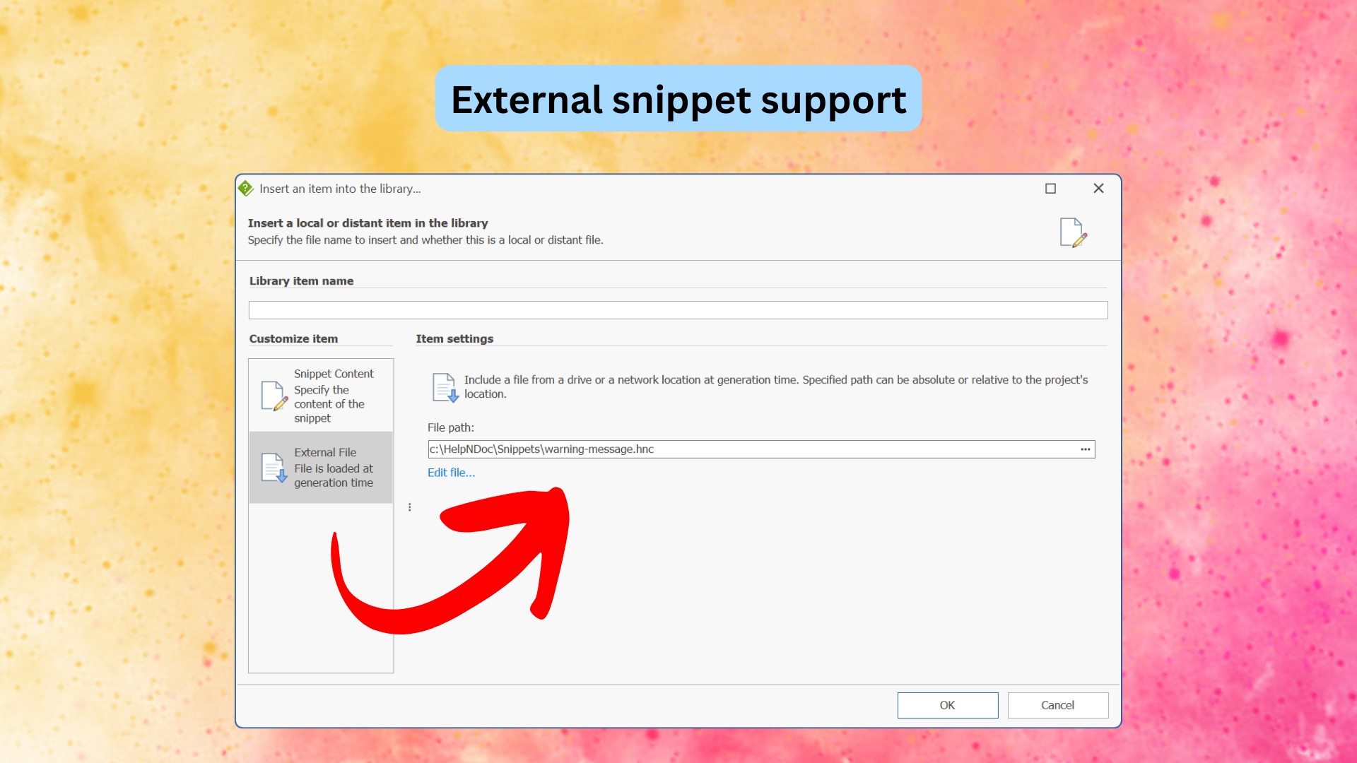1357x763 pixels.
Task: Open the Edit file... link
Action: 451,473
